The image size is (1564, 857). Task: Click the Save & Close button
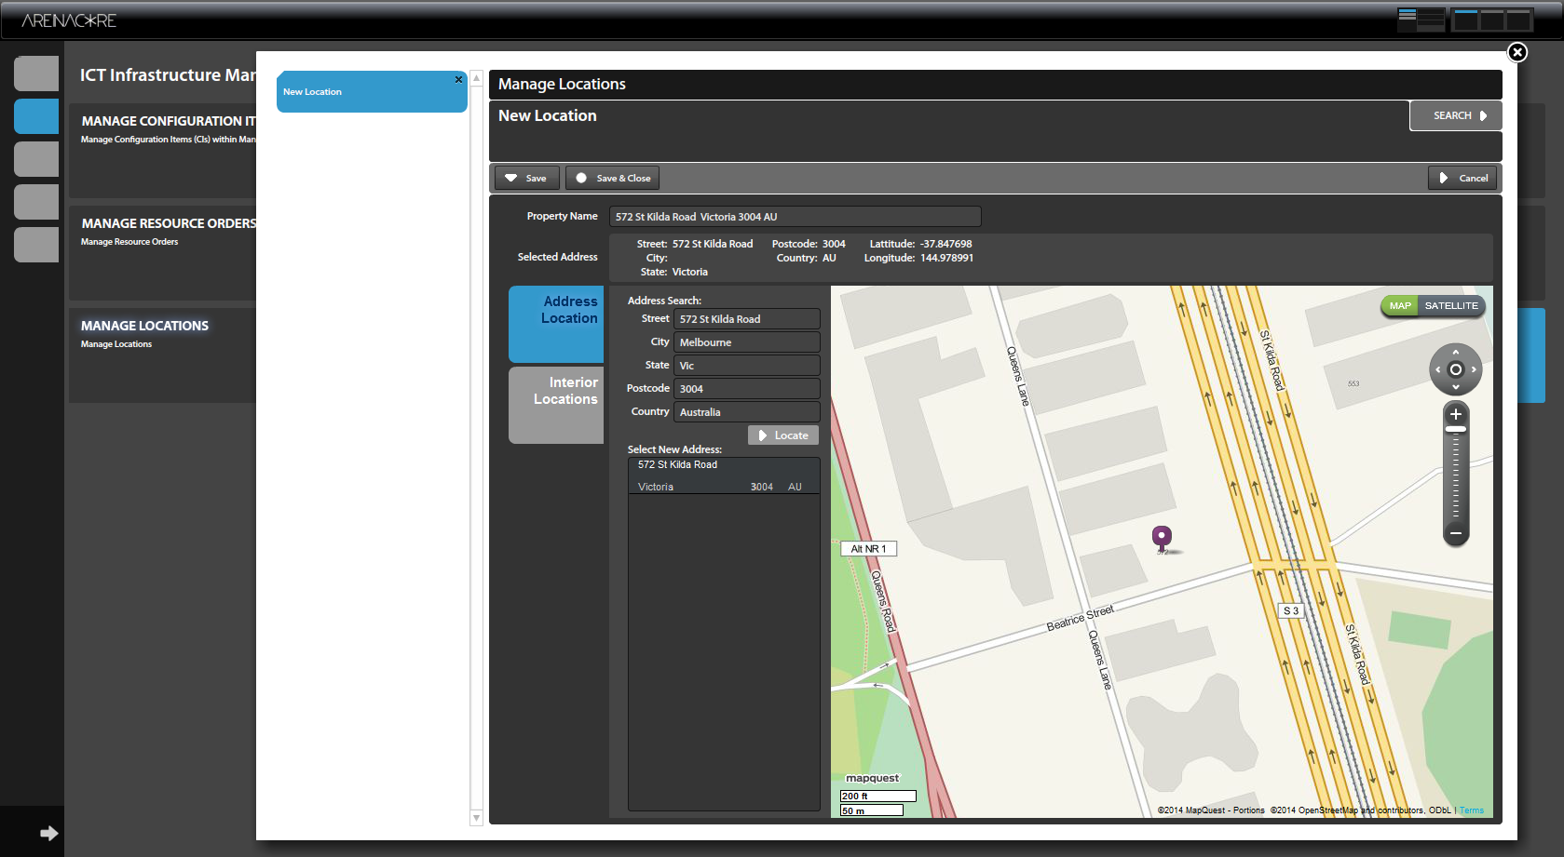[x=613, y=178]
